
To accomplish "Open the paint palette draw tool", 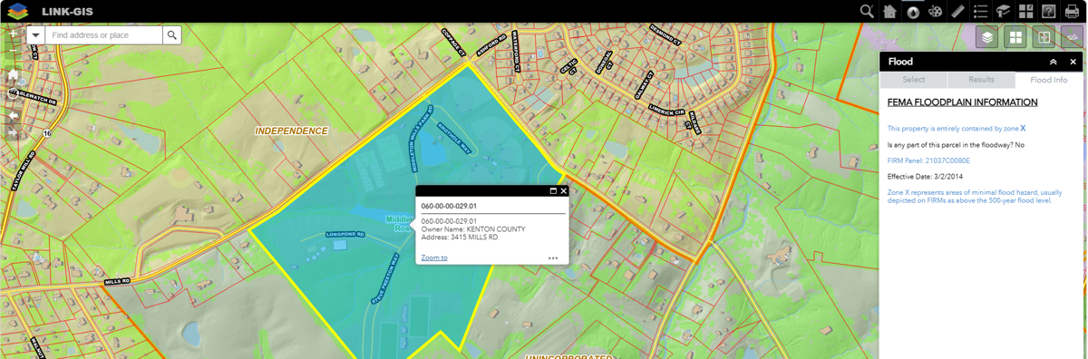I will [936, 11].
